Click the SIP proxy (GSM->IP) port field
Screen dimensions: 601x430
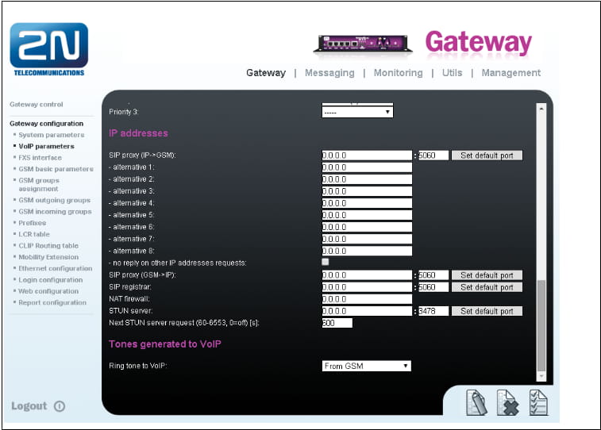(x=433, y=275)
